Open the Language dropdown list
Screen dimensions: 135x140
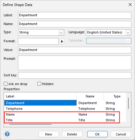[128, 33]
